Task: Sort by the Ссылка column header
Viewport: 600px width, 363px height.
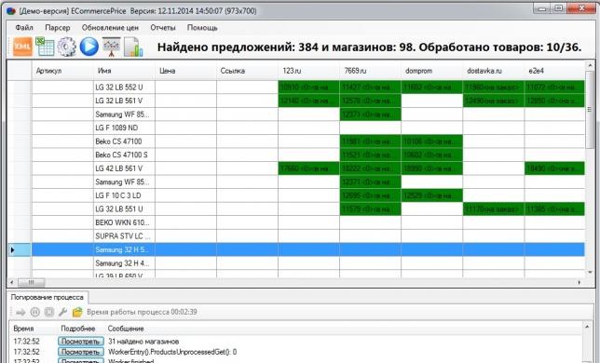Action: (x=247, y=71)
